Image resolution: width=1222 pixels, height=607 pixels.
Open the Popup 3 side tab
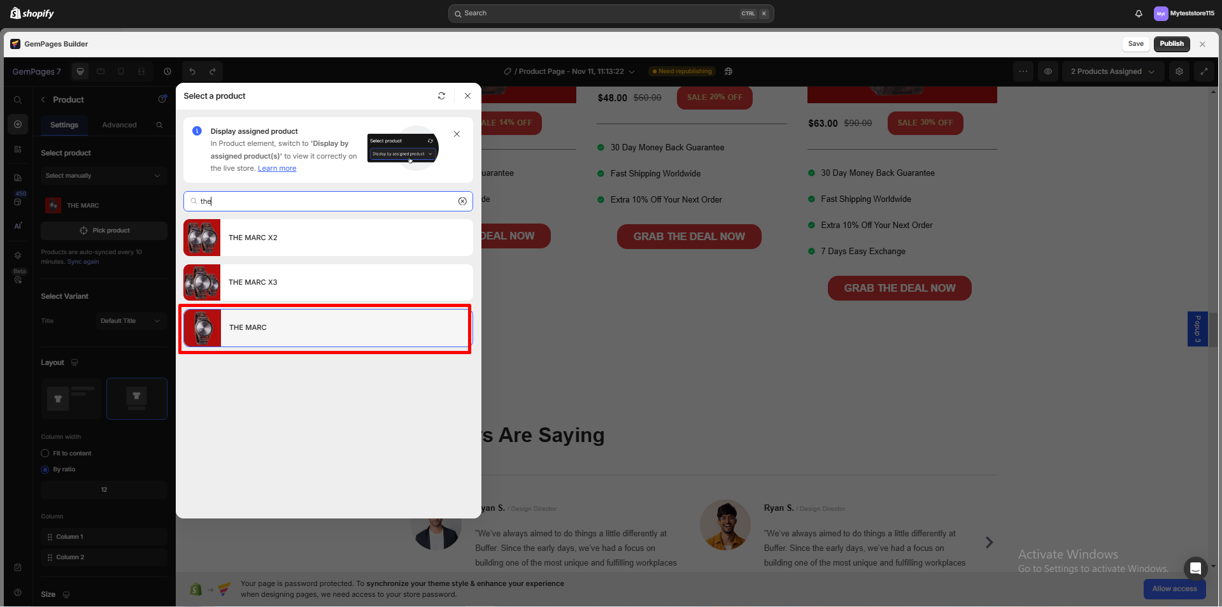coord(1197,329)
